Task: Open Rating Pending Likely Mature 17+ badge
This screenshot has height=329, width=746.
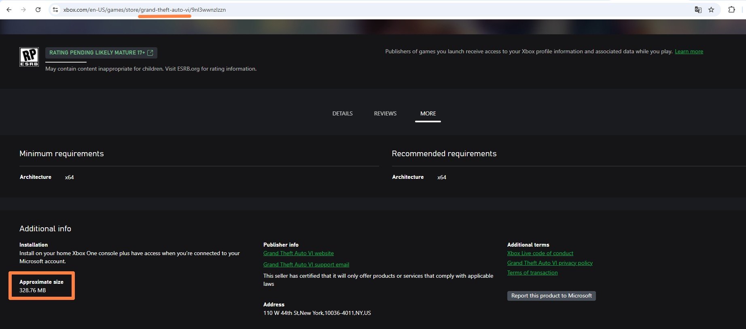Action: 101,53
